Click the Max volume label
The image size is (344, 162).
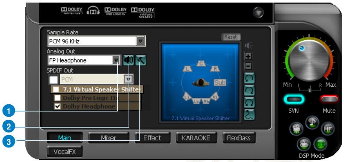[331, 85]
